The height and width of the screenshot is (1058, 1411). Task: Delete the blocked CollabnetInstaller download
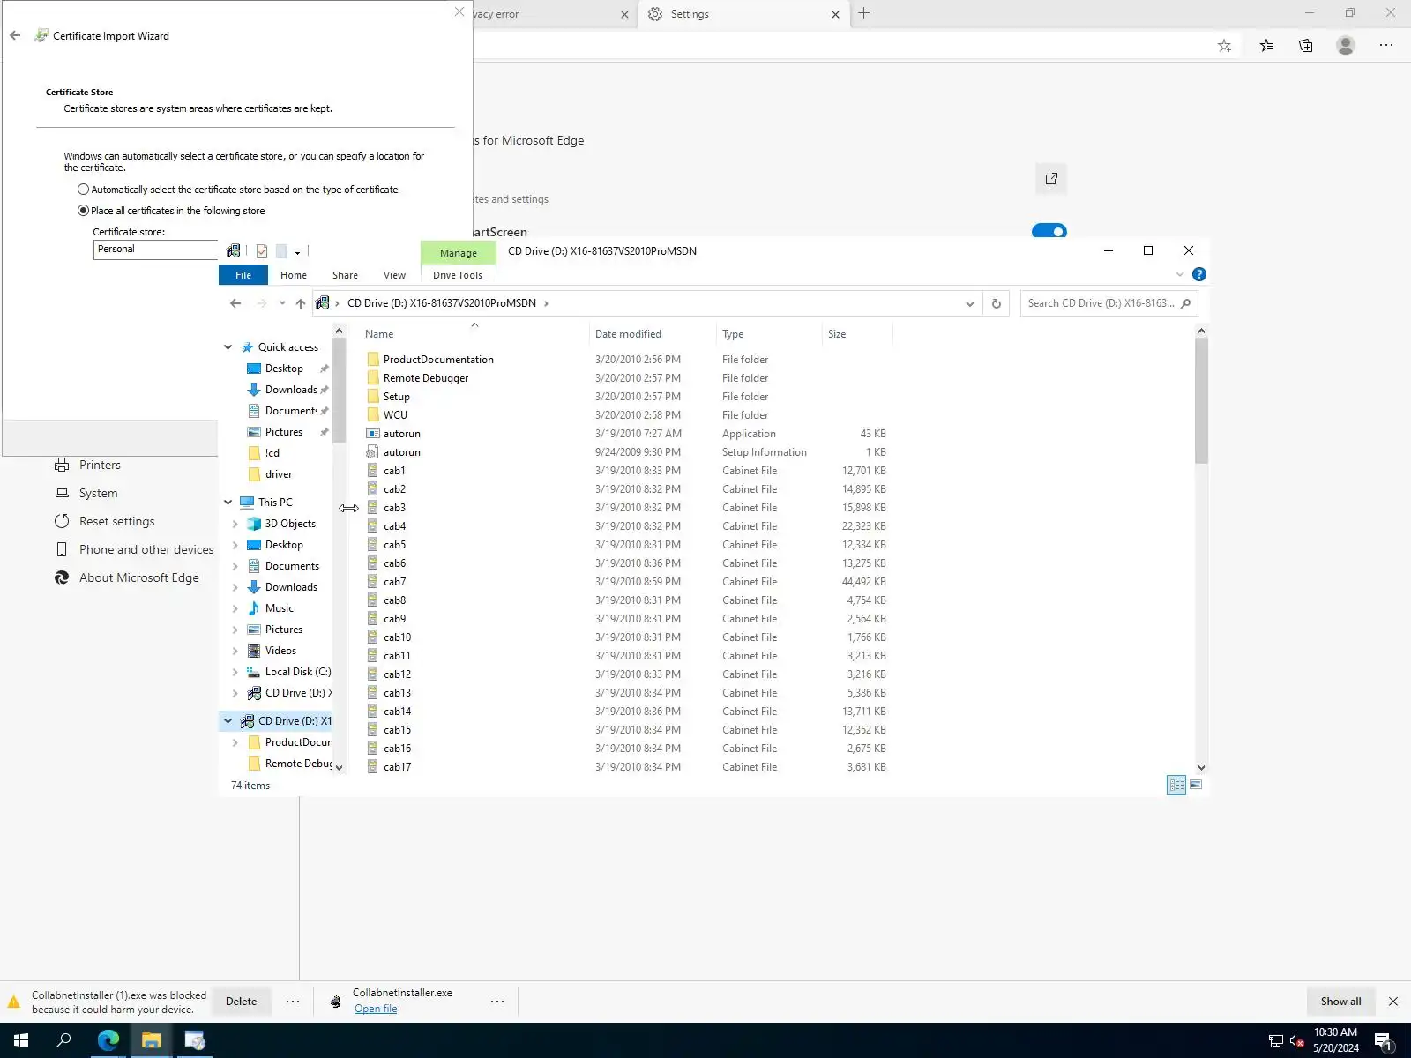[x=242, y=1002]
